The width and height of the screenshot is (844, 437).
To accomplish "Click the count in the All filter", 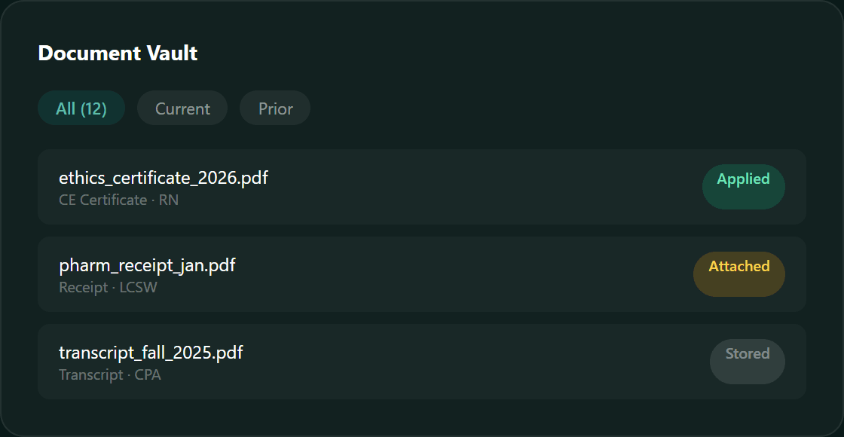I will click(x=96, y=108).
